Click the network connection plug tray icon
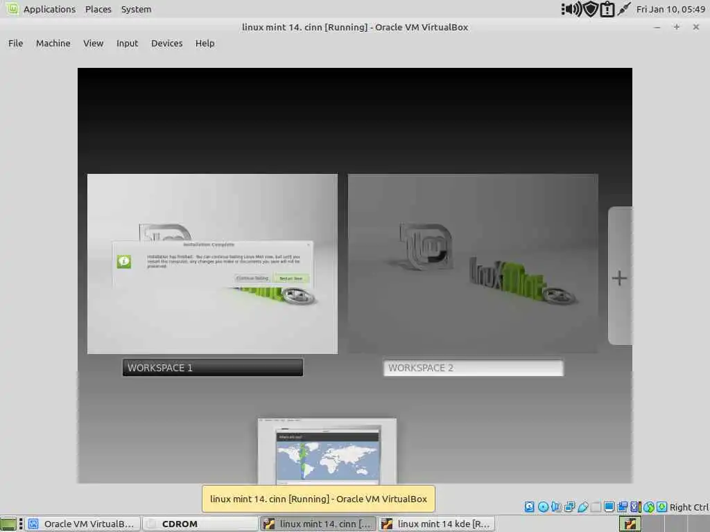The height and width of the screenshot is (532, 710). click(624, 9)
